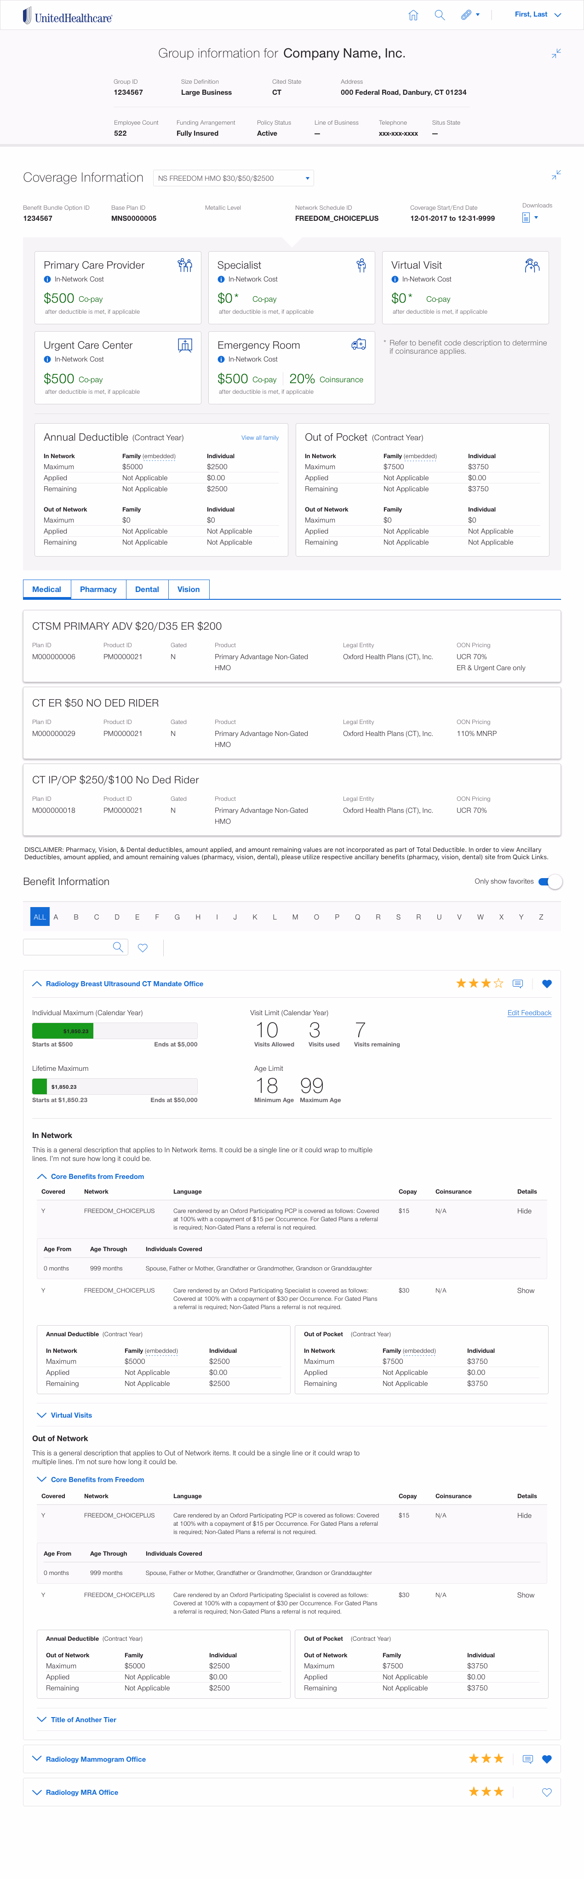Show info for Urgent Care In-Network Cost

47,360
